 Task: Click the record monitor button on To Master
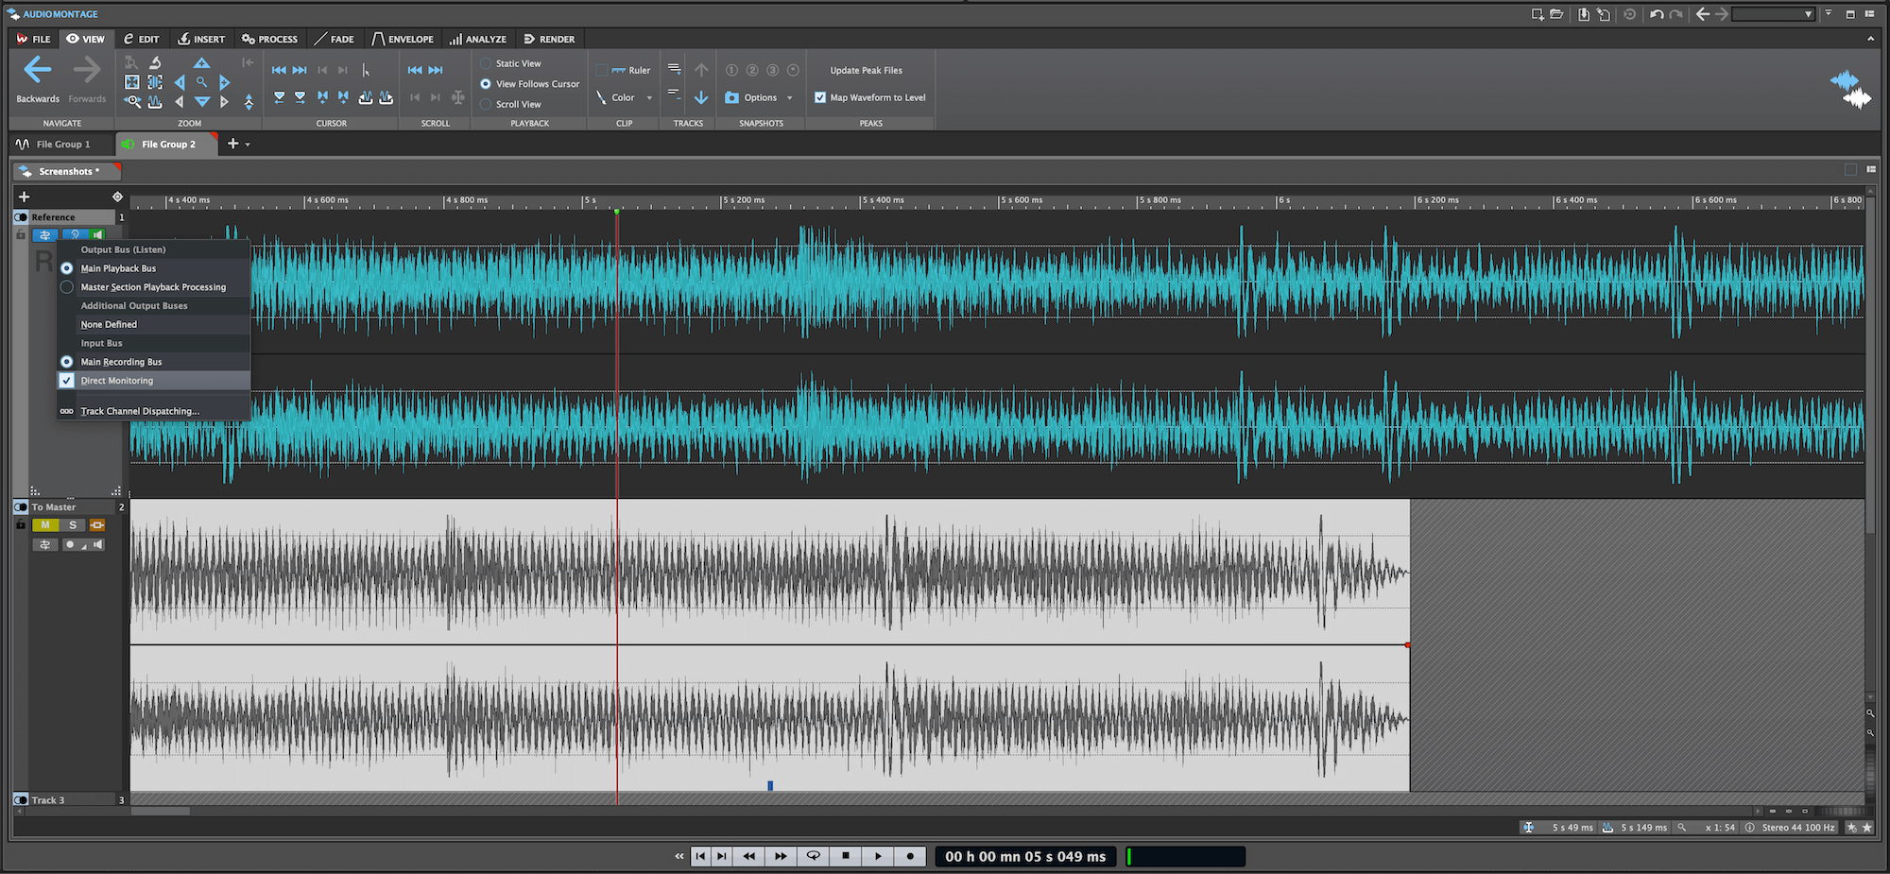pos(72,545)
